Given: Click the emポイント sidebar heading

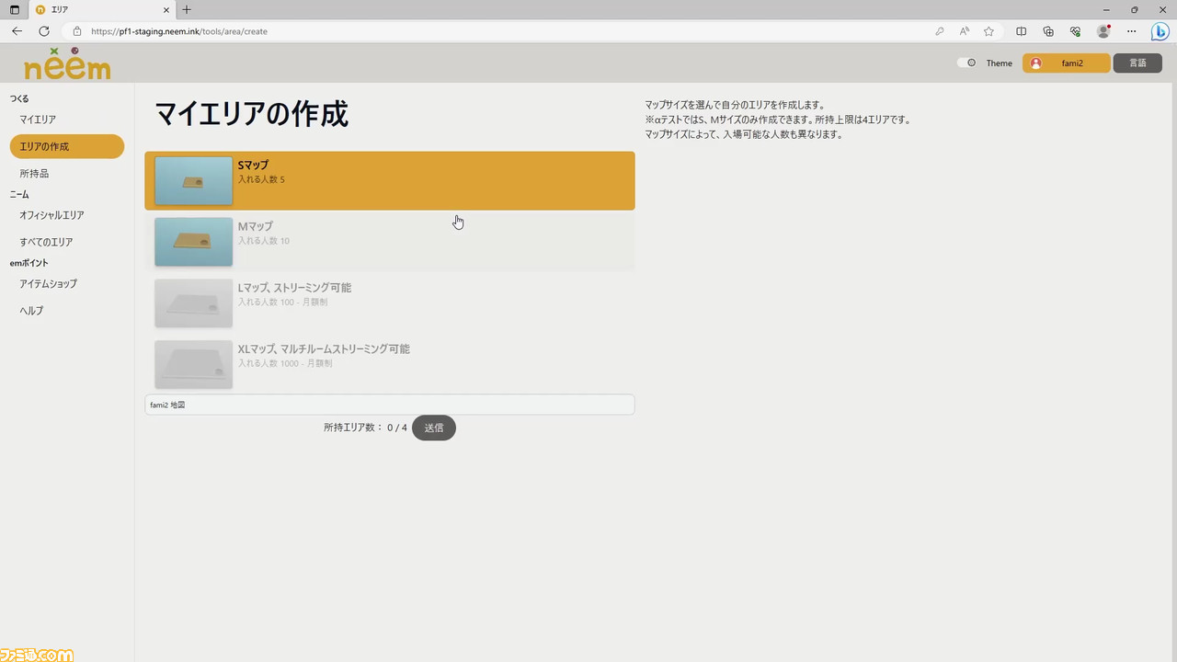Looking at the screenshot, I should click(x=29, y=263).
